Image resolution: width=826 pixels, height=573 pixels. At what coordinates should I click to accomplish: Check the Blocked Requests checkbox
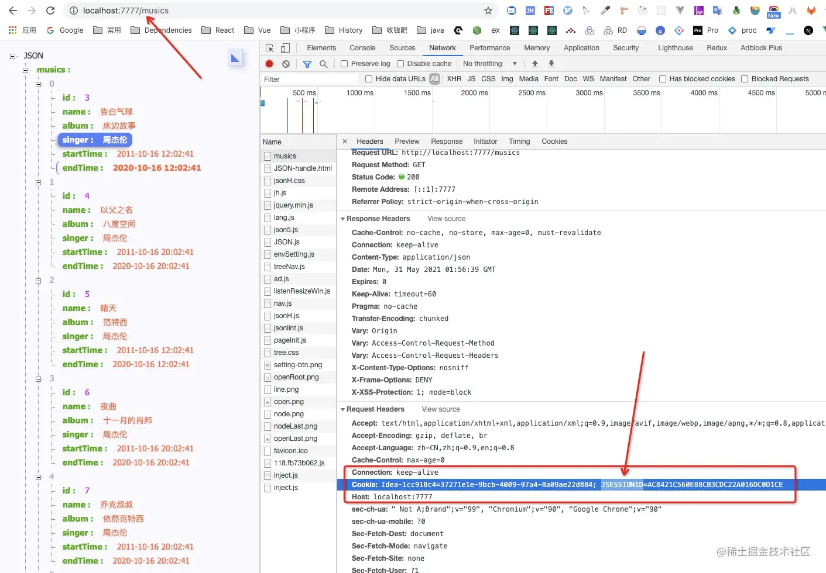pos(745,79)
